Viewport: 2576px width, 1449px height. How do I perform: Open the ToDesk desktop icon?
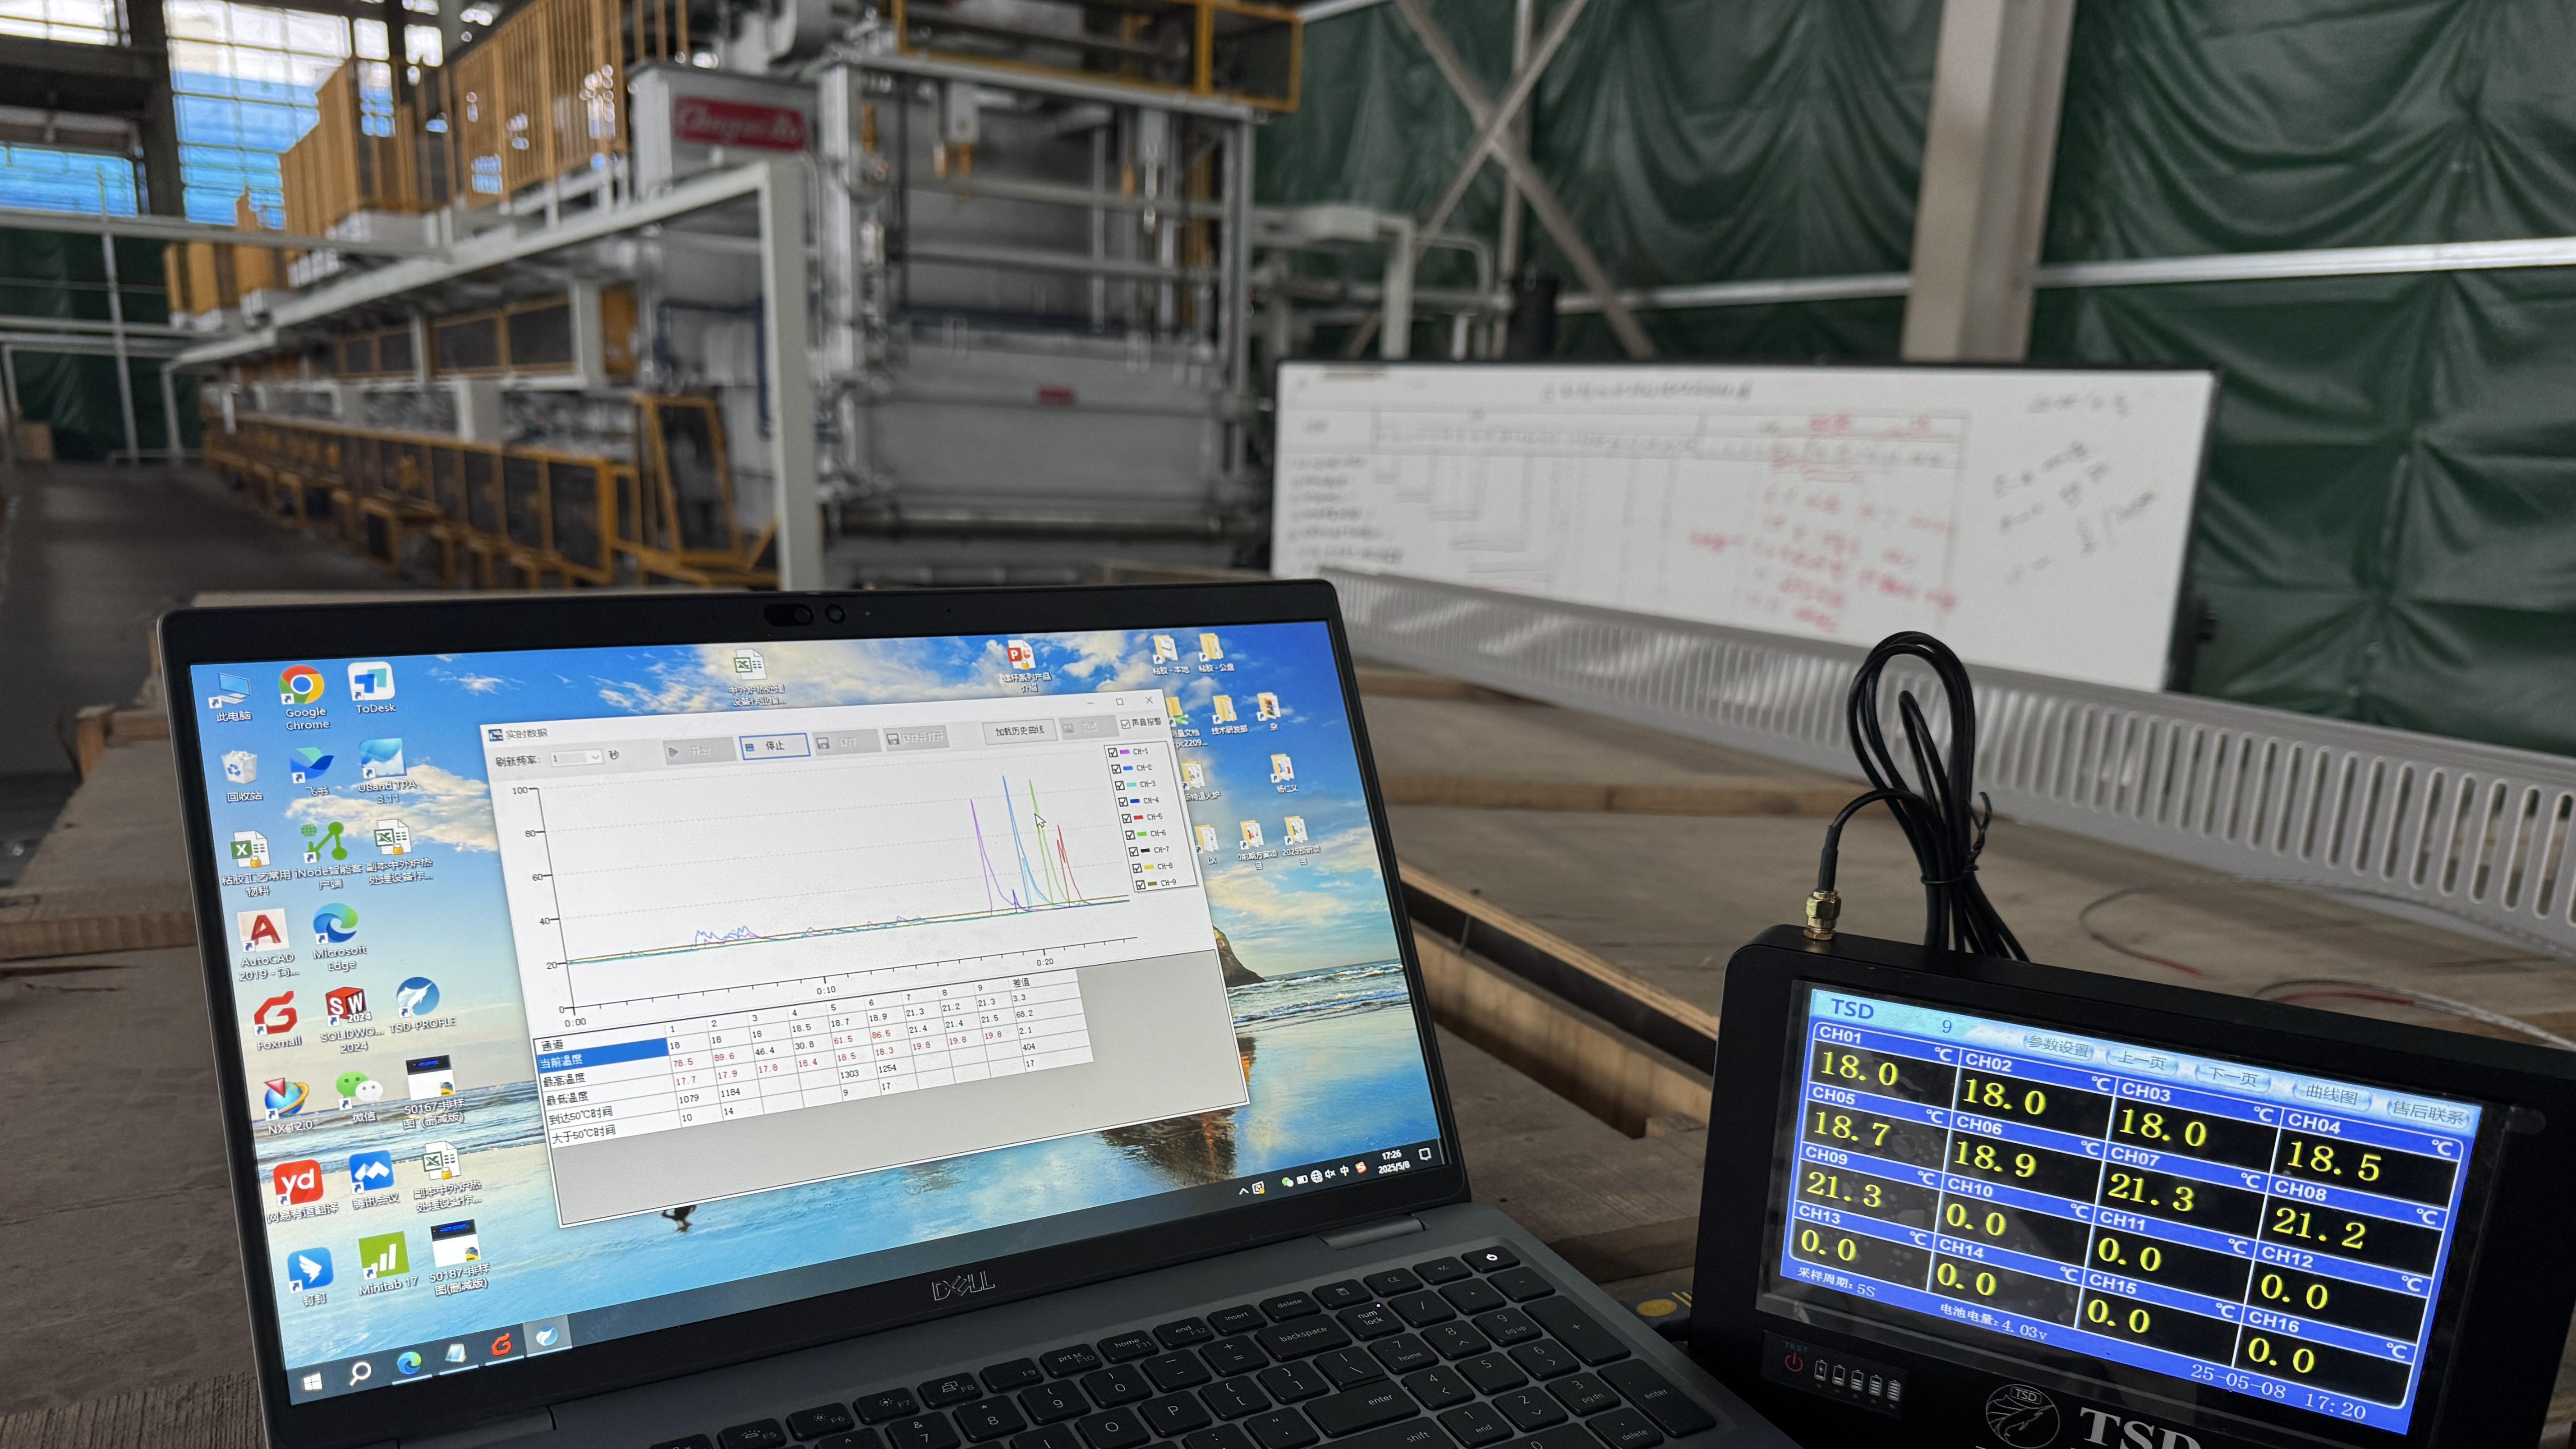[371, 682]
